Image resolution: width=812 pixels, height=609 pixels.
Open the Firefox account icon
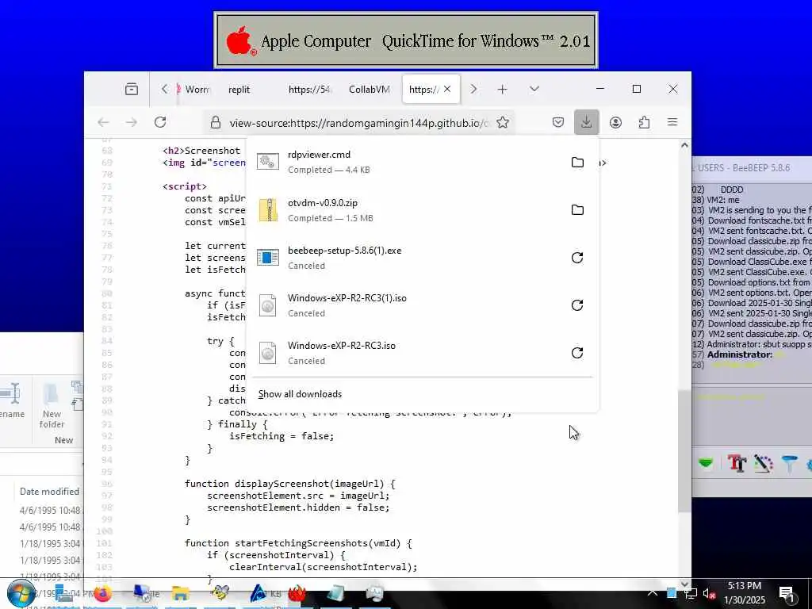point(615,122)
